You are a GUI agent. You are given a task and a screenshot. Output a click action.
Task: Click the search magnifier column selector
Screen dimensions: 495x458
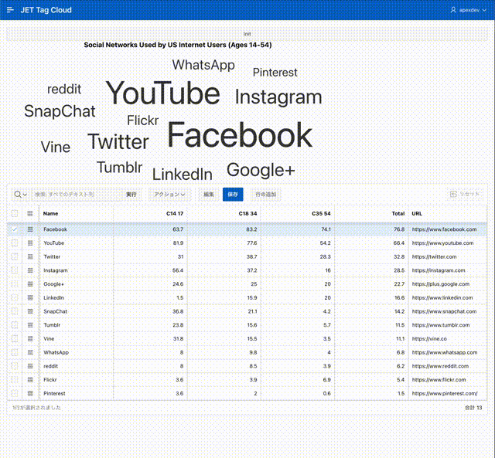(x=21, y=194)
